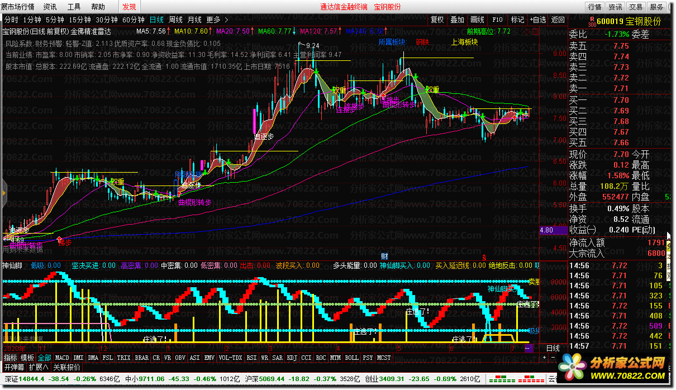Switch to the 1分钟 period
This screenshot has height=390, width=676.
32,20
